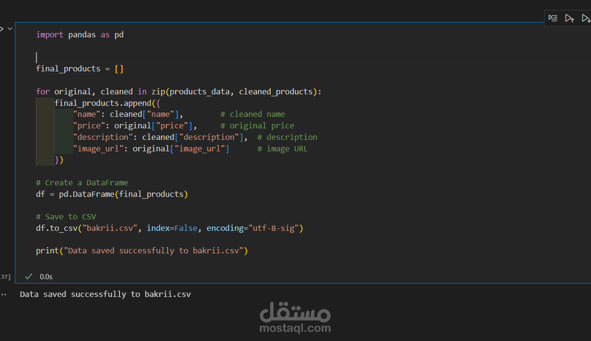
Task: Click the execution count [37] indicator
Action: point(5,276)
